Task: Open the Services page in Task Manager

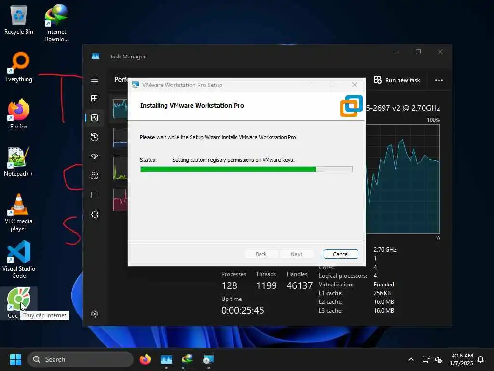Action: pyautogui.click(x=95, y=214)
